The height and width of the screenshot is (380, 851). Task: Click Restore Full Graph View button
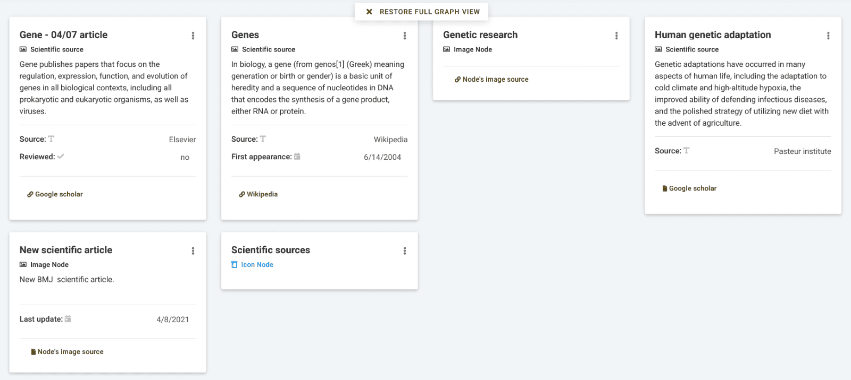(x=422, y=12)
